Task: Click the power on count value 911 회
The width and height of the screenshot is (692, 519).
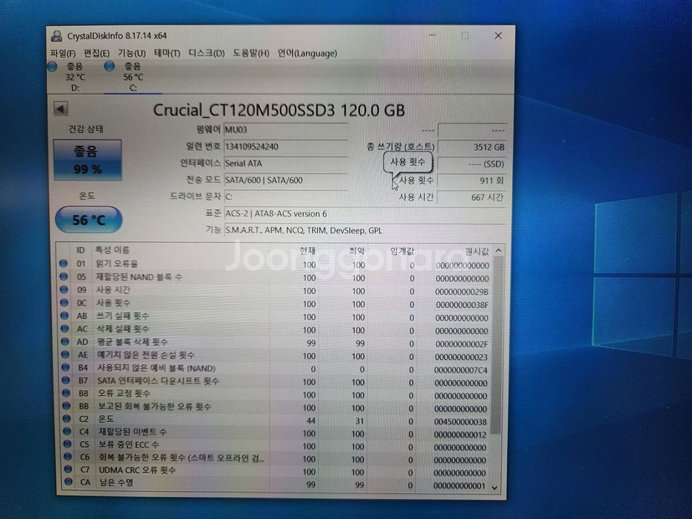Action: (x=472, y=181)
